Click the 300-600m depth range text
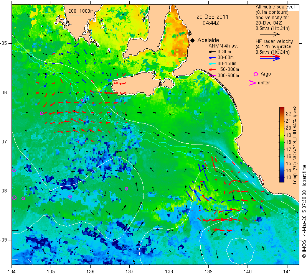The width and height of the screenshot is (307, 276). (228, 76)
